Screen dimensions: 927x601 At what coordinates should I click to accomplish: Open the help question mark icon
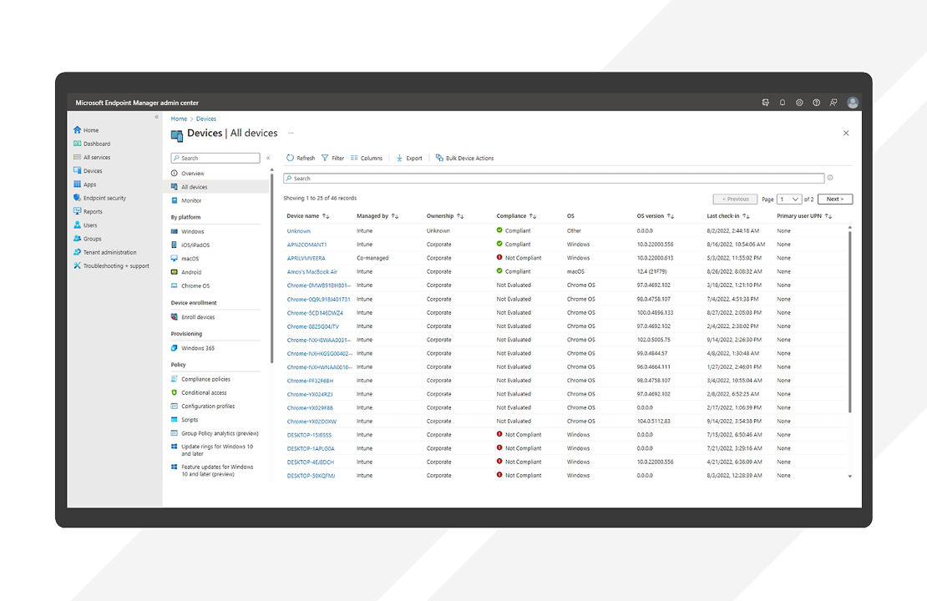tap(817, 103)
